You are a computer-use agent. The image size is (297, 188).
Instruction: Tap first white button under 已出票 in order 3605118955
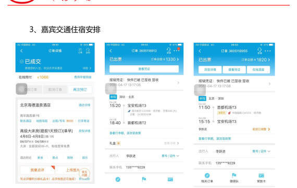(210, 69)
